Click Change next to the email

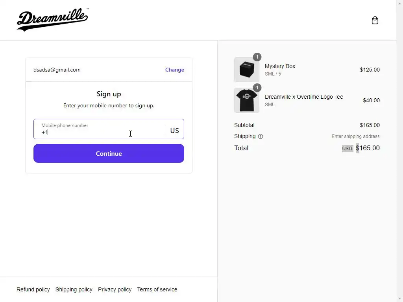pyautogui.click(x=174, y=70)
